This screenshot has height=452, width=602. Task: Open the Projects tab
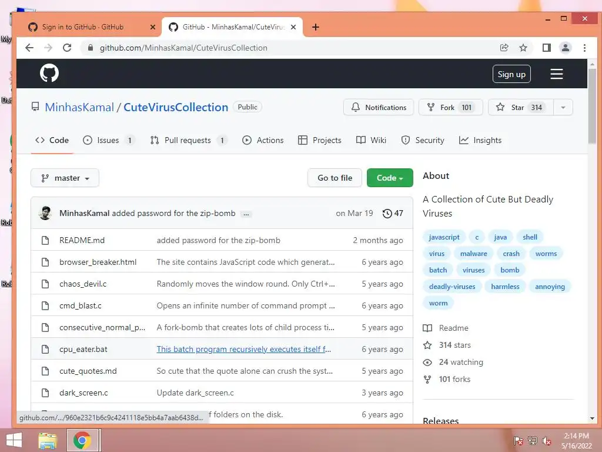point(319,140)
